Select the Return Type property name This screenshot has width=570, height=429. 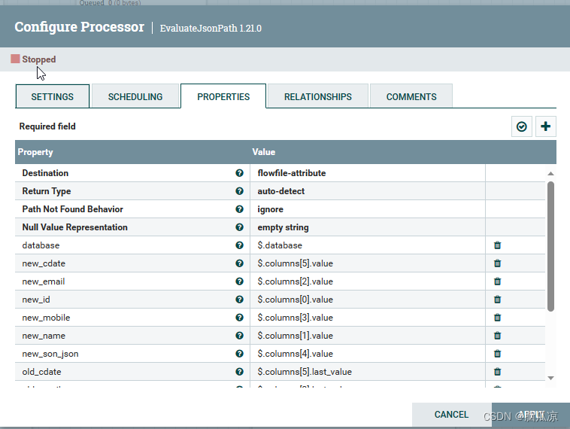(x=47, y=191)
